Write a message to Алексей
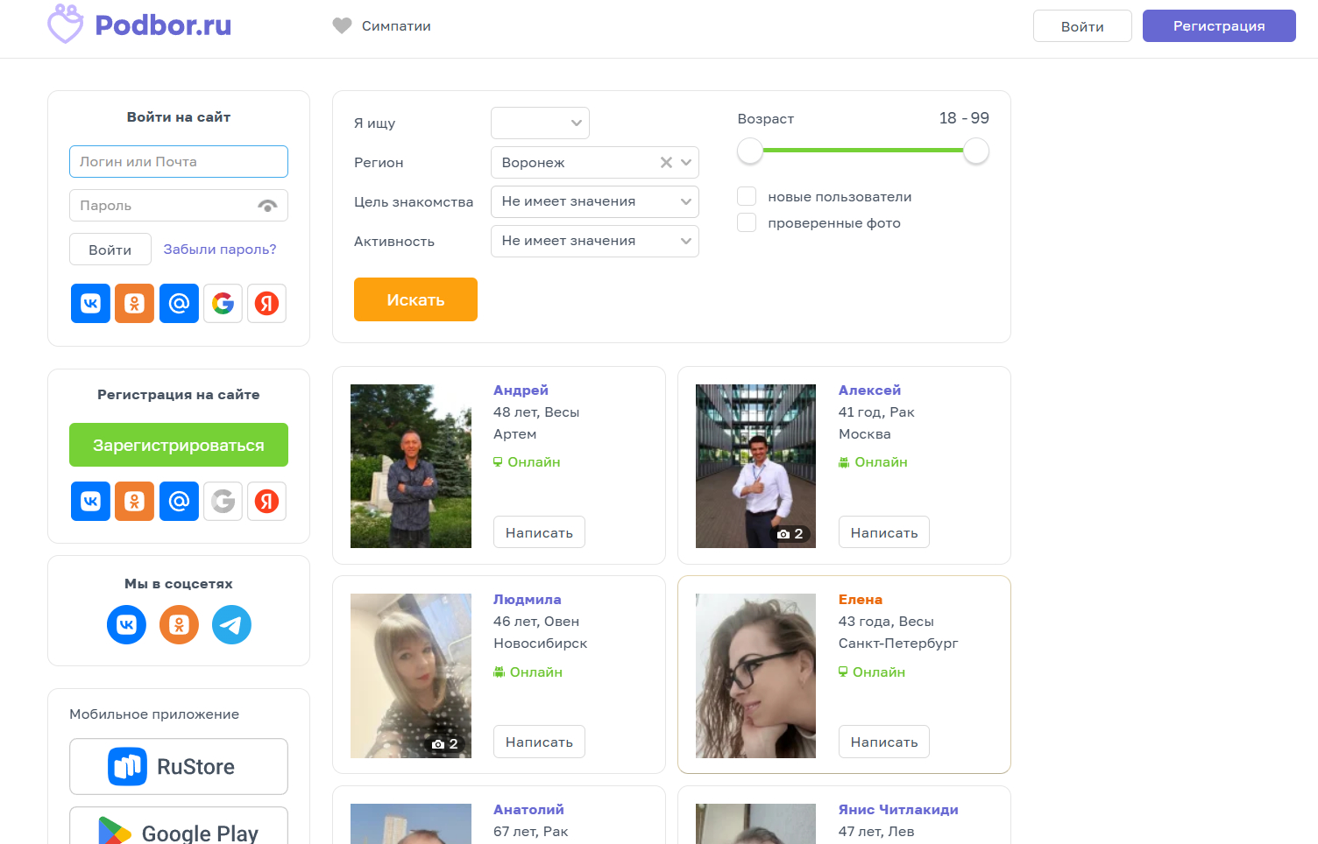This screenshot has width=1318, height=844. [x=884, y=532]
